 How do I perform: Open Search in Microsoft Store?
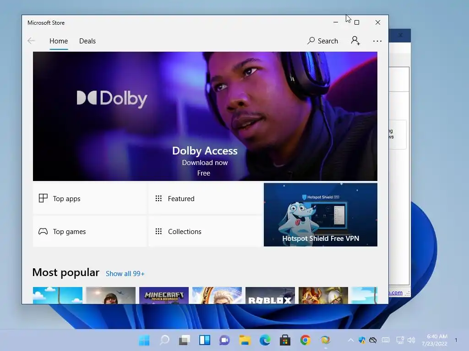coord(322,41)
